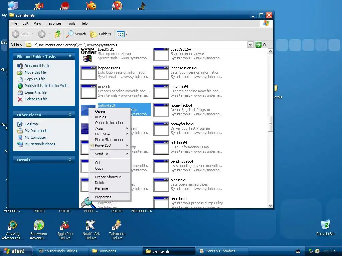Screen dimensions: 342x256
Task: Switch to Sysinternals Utilities taskbar window
Action: (61, 251)
